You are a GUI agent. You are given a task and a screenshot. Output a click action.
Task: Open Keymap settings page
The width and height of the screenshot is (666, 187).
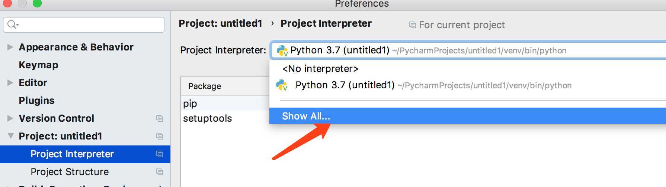[x=38, y=65]
